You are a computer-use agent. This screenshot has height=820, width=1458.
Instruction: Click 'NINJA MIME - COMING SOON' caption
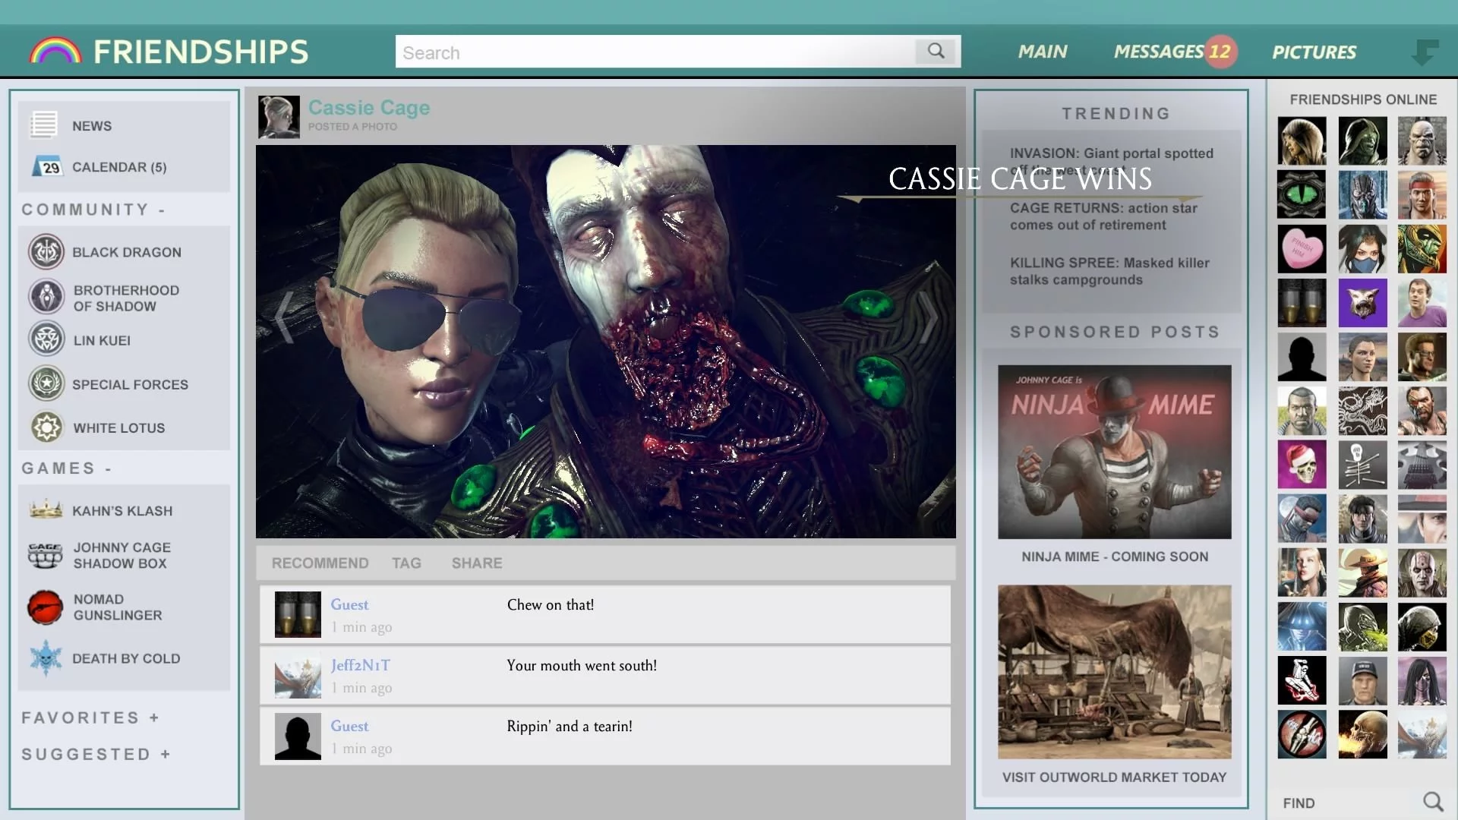click(1114, 557)
